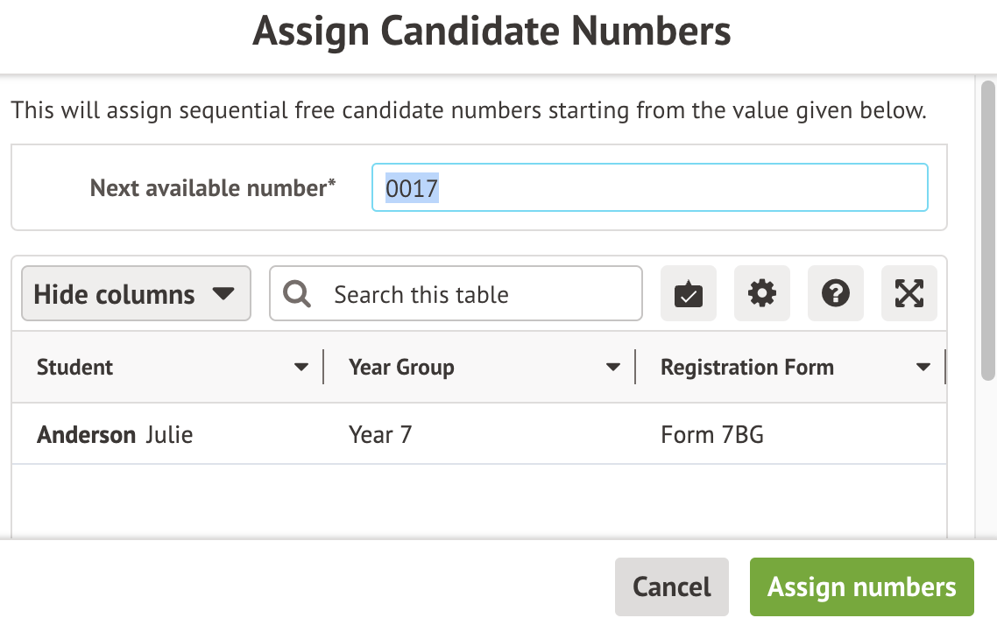Open table settings via the gear icon
The height and width of the screenshot is (625, 997).
click(762, 294)
